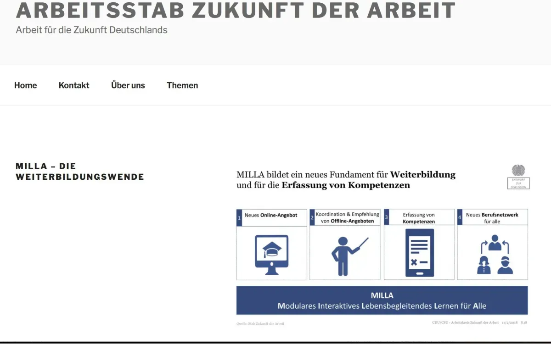Click the number 2 badge beside Koordination & Empfehlung
This screenshot has width=551, height=344.
tap(313, 217)
